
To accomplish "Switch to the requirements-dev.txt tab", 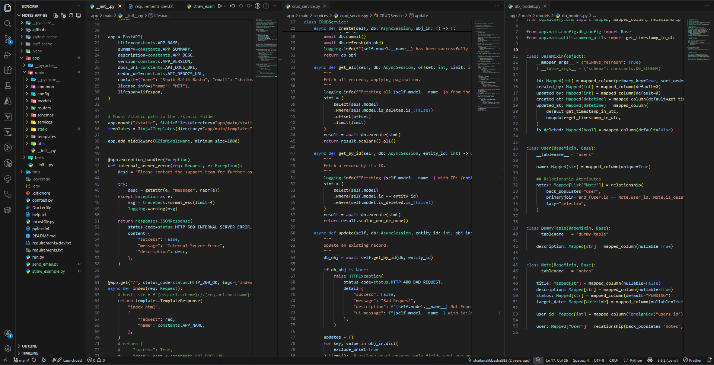I will pos(154,6).
